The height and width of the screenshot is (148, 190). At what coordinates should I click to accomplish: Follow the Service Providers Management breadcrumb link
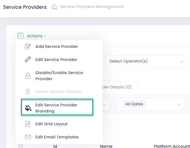click(92, 7)
